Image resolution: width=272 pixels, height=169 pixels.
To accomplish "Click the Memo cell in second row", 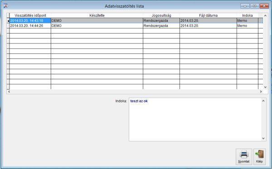I will point(248,26).
